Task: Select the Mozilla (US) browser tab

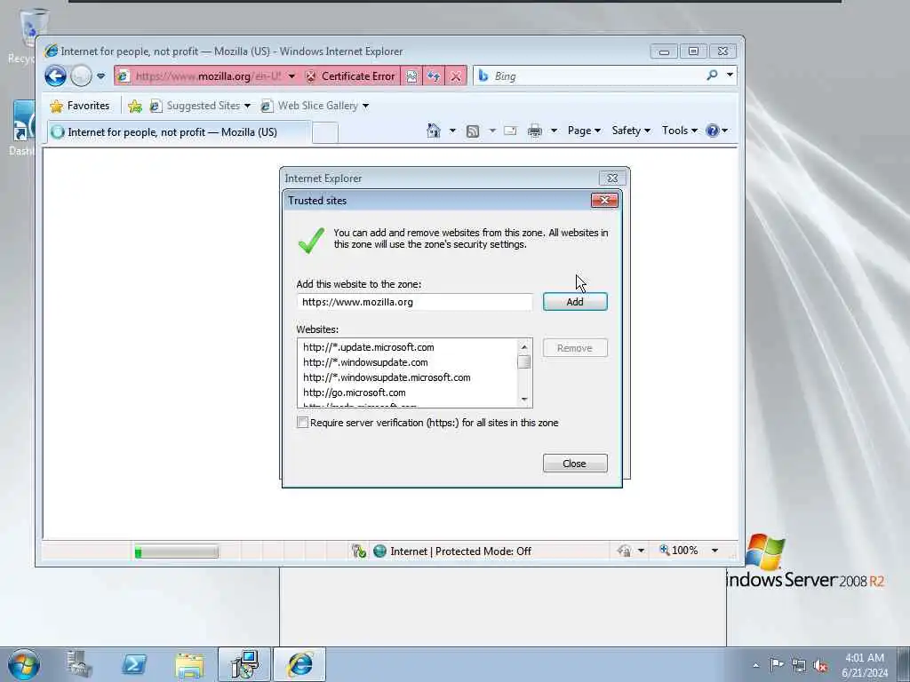Action: tap(179, 131)
